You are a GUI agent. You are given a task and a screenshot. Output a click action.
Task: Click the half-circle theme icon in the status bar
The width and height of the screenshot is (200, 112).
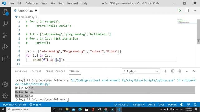[182, 105]
